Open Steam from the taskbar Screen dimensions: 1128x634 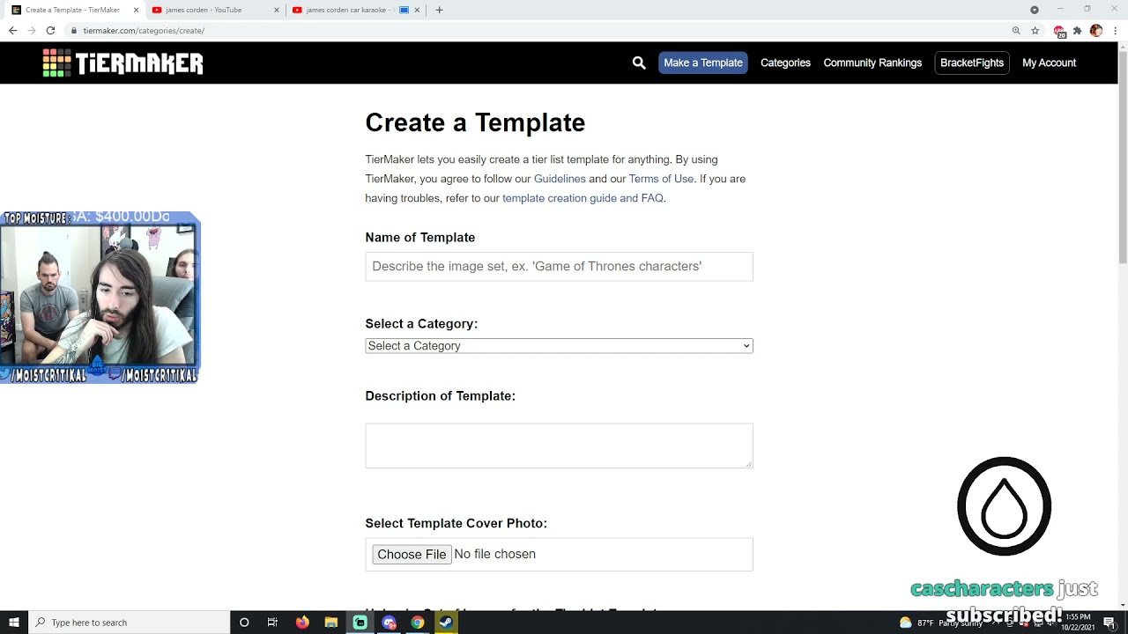click(446, 623)
